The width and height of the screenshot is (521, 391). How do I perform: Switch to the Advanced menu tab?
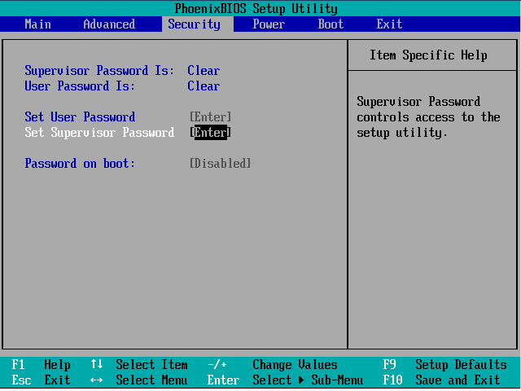pyautogui.click(x=109, y=24)
